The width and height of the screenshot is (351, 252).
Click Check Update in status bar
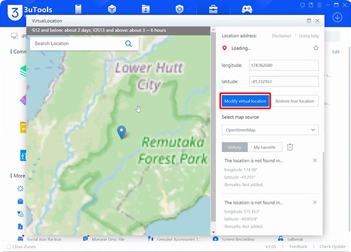[333, 246]
